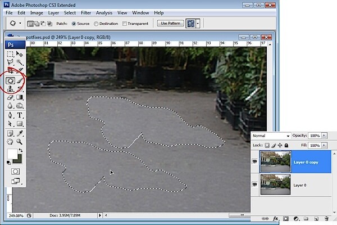Select the Magic Wand tool
Screen dimensions: 337x225
click(20, 62)
